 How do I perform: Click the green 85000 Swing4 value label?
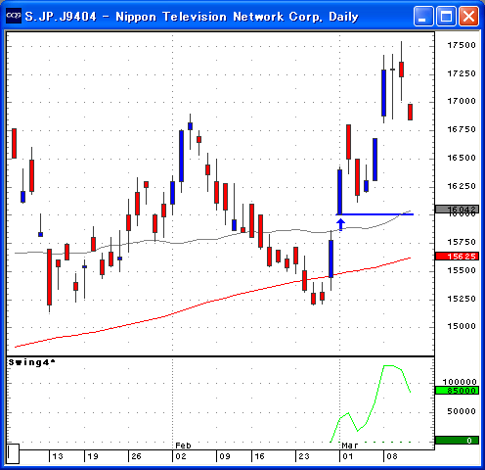(457, 391)
